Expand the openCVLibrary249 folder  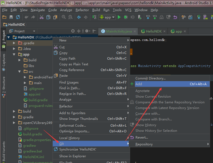[14, 123]
